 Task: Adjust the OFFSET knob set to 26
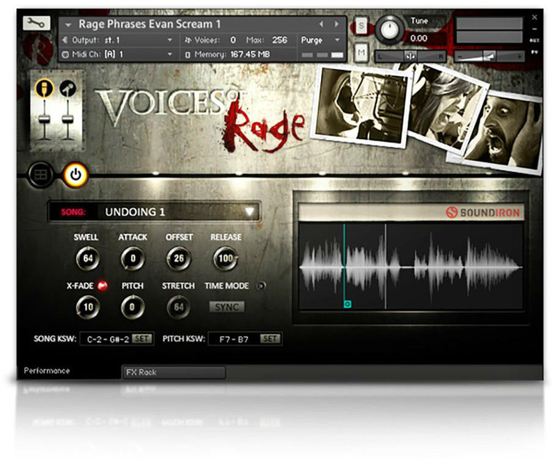point(178,258)
